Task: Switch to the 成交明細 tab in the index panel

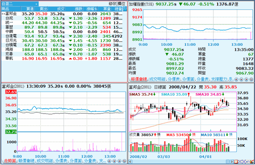Action: point(157,79)
